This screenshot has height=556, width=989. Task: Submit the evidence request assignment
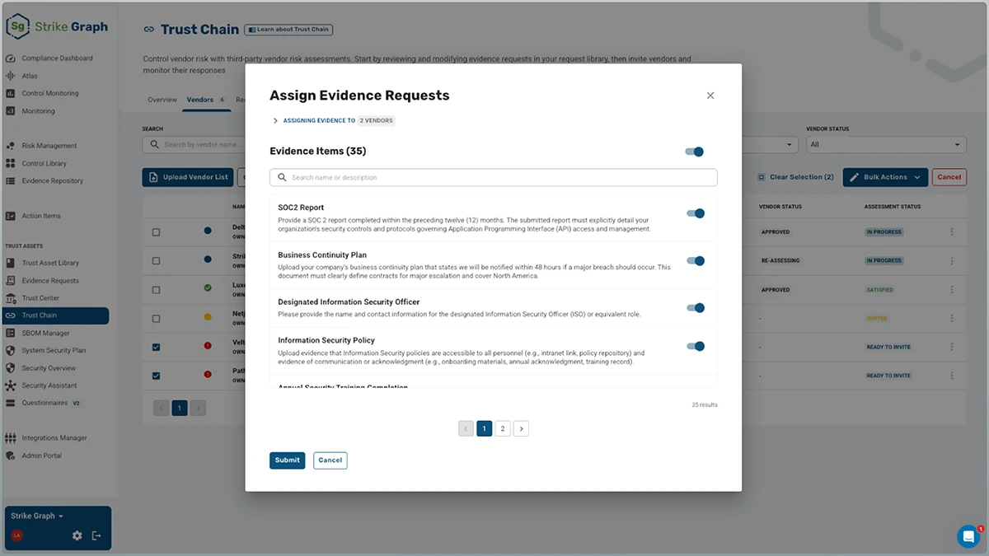(x=287, y=460)
